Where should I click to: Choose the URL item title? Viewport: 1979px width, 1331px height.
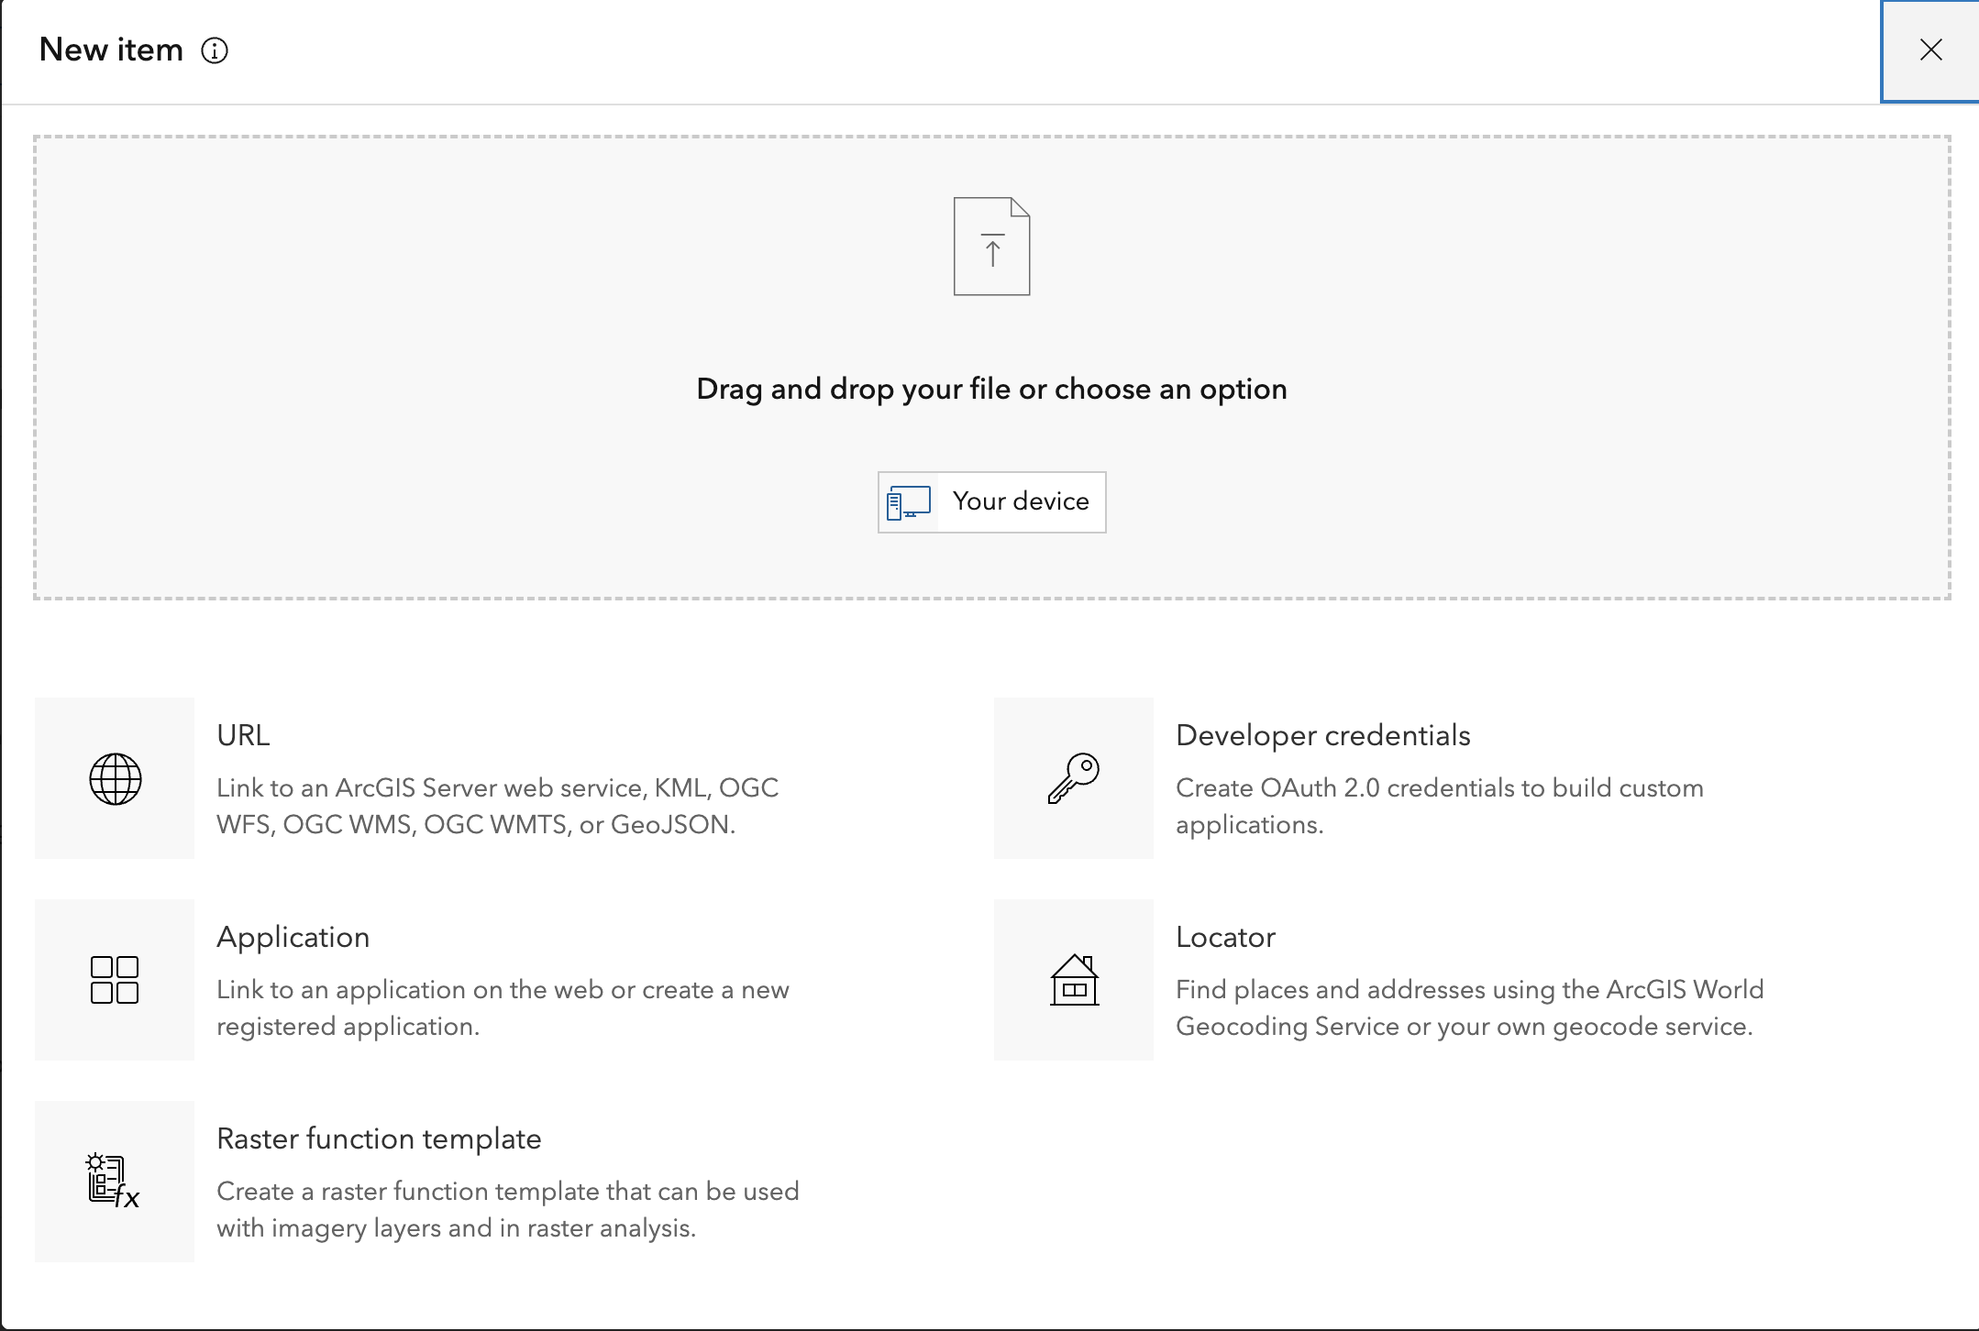(243, 735)
